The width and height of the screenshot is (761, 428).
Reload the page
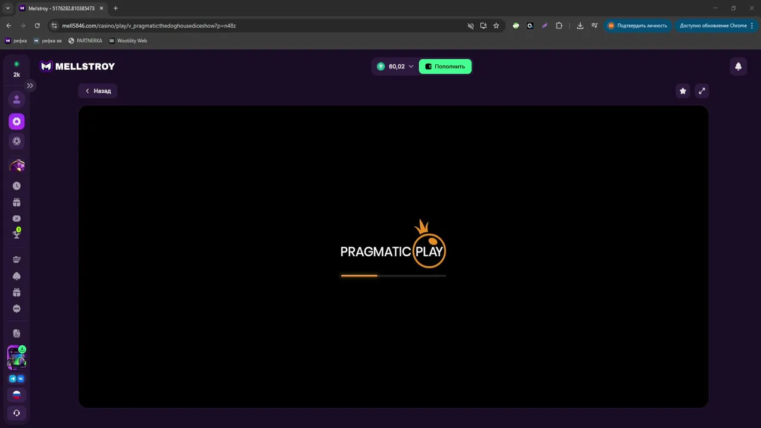point(37,26)
